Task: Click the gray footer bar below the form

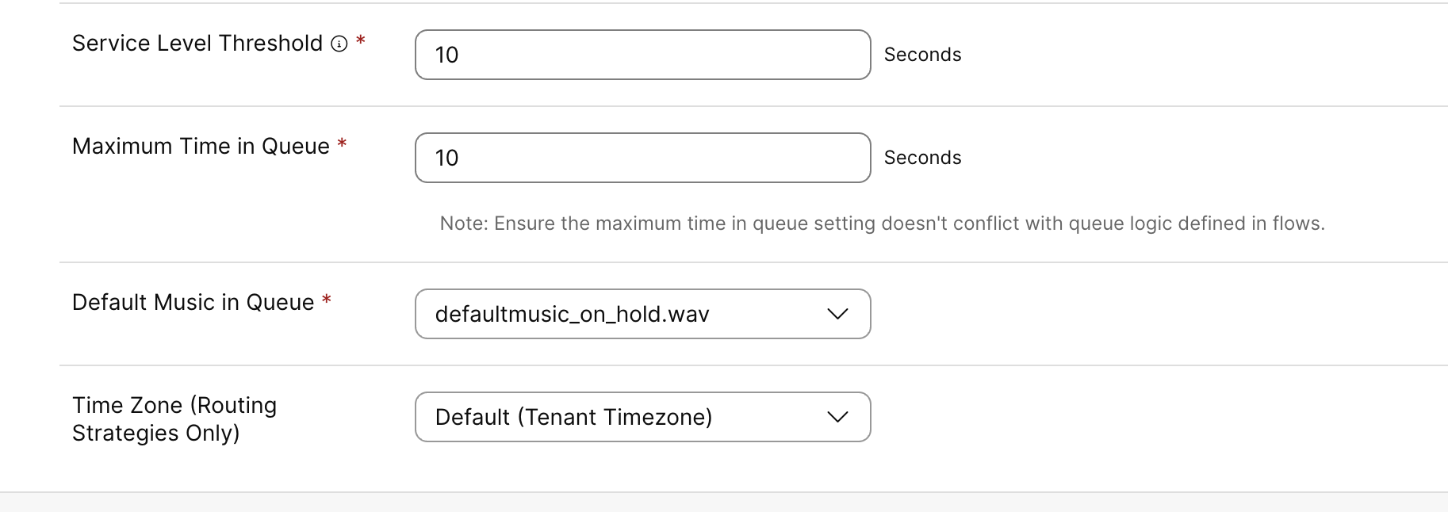Action: pos(723,502)
